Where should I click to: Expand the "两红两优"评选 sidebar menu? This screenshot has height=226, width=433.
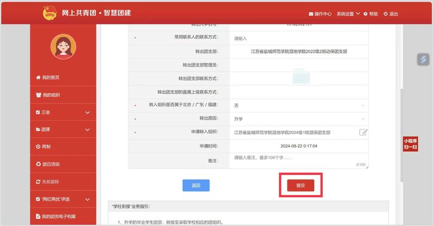(x=63, y=199)
